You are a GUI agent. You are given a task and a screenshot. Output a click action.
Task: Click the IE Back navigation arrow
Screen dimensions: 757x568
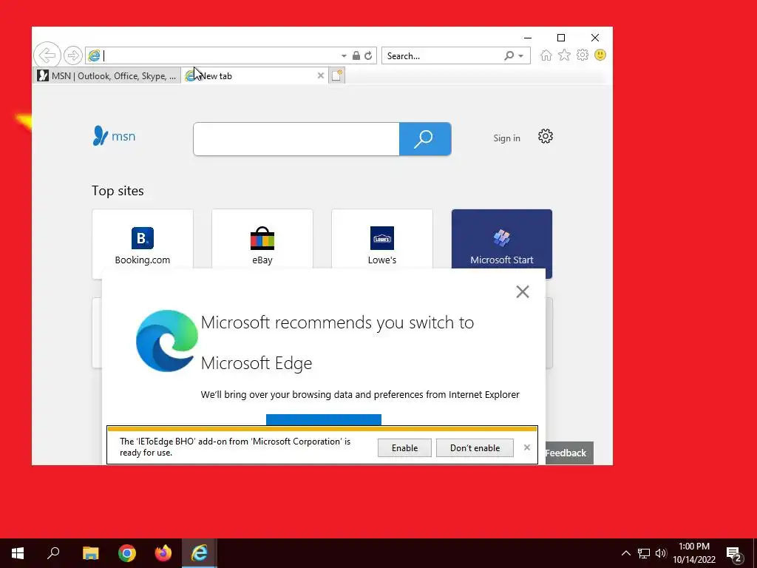click(47, 55)
